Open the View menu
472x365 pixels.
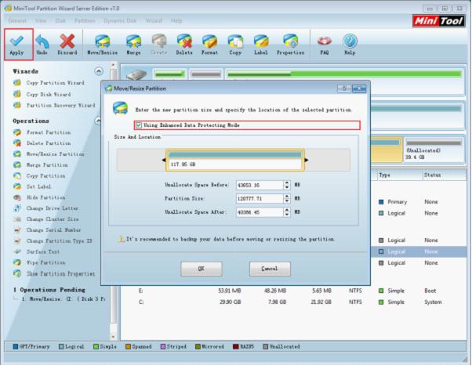41,20
